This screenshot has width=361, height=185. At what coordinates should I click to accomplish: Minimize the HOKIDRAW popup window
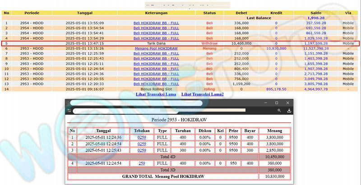[x=264, y=103]
